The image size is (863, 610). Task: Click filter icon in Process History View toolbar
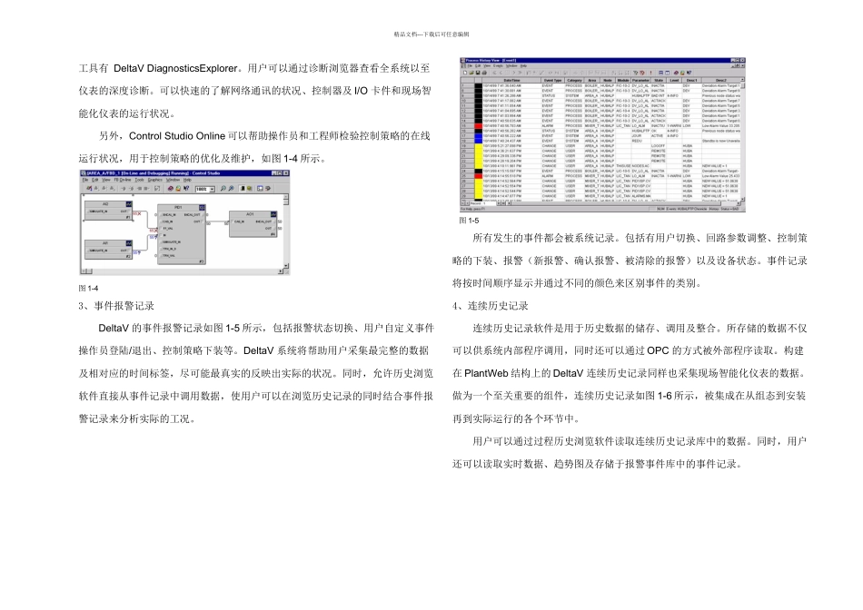click(636, 73)
